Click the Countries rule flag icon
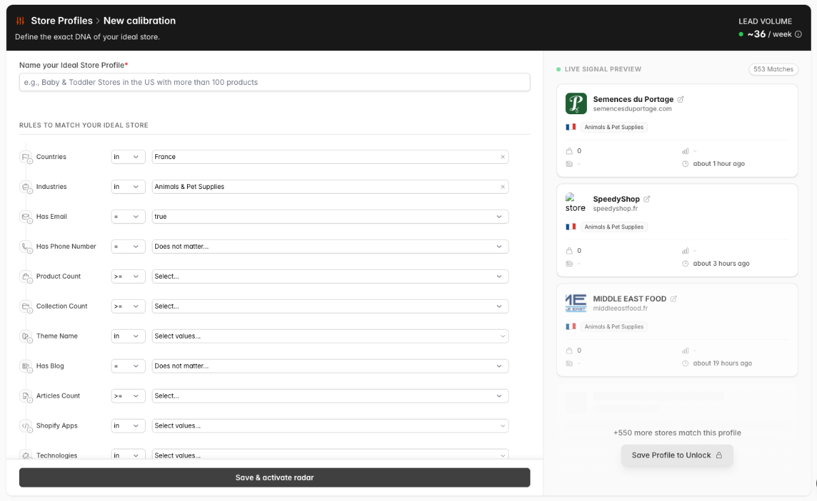 click(26, 157)
